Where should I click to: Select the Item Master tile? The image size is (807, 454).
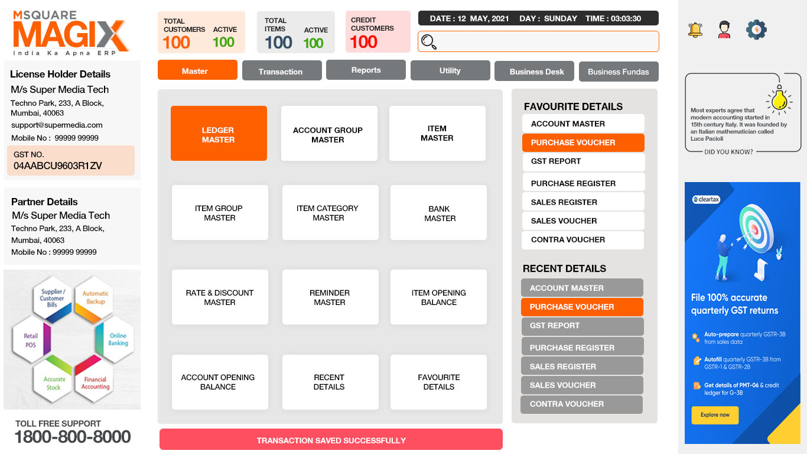point(437,134)
